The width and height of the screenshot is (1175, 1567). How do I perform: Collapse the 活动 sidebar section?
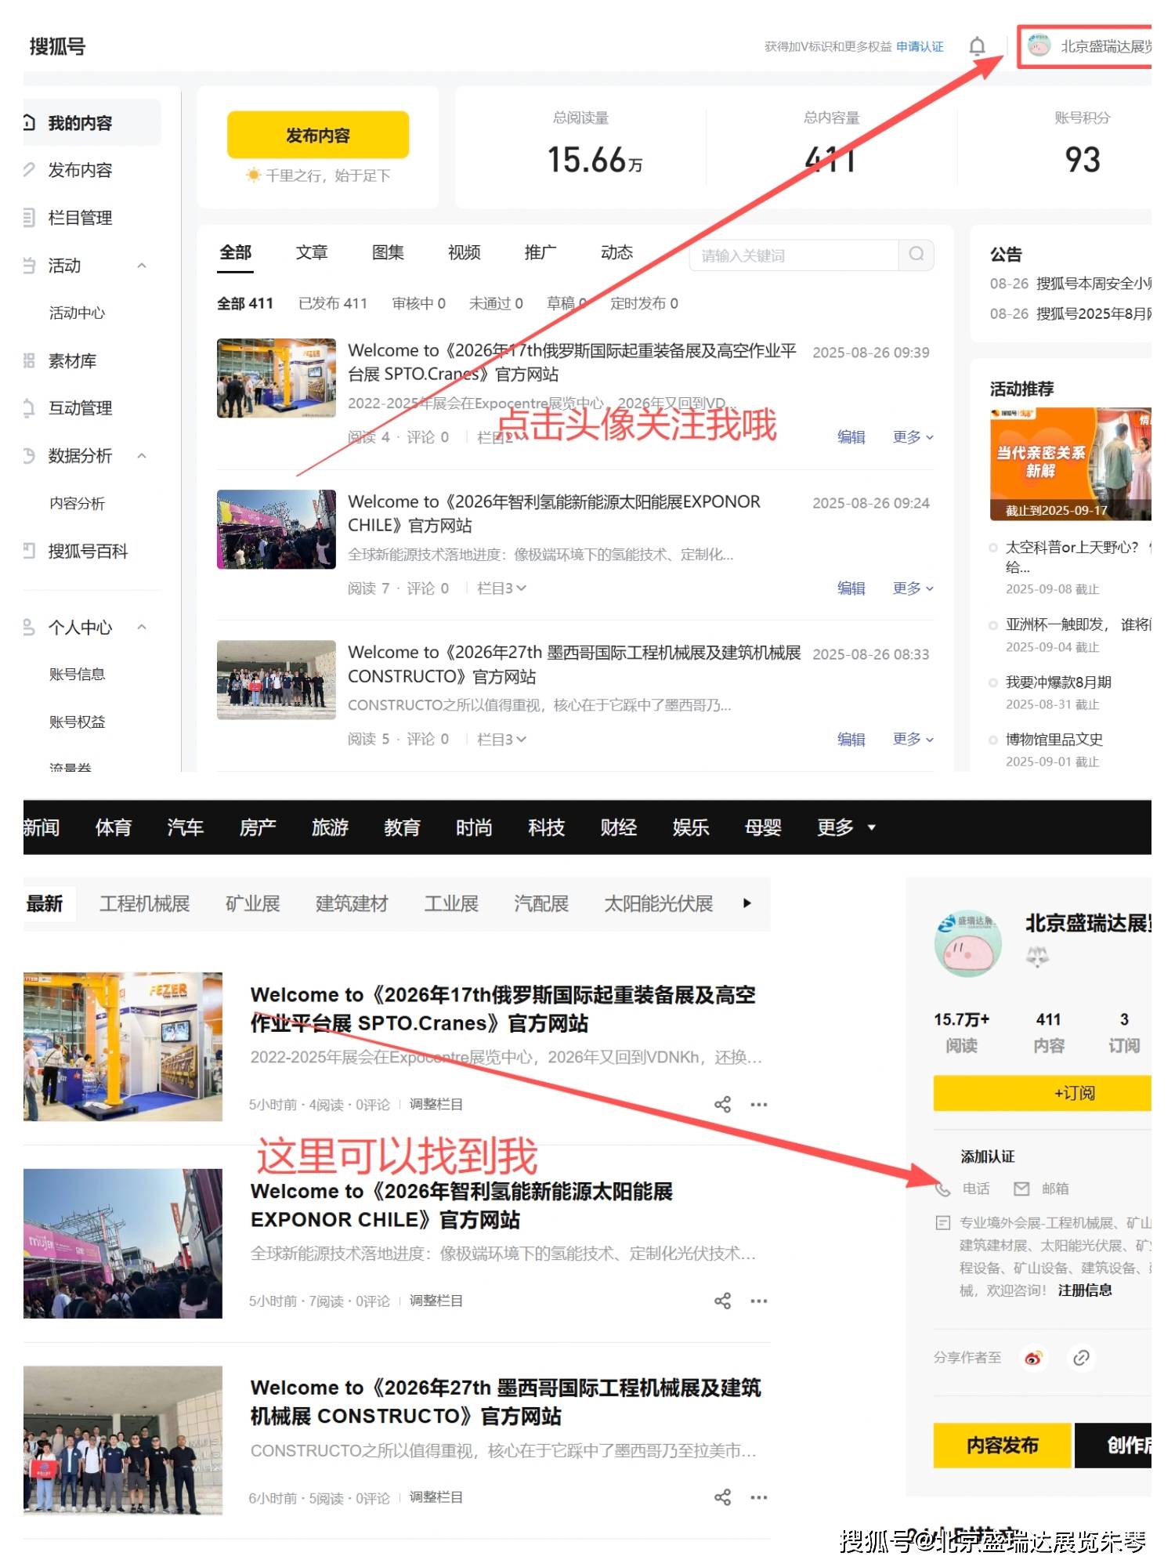point(142,266)
